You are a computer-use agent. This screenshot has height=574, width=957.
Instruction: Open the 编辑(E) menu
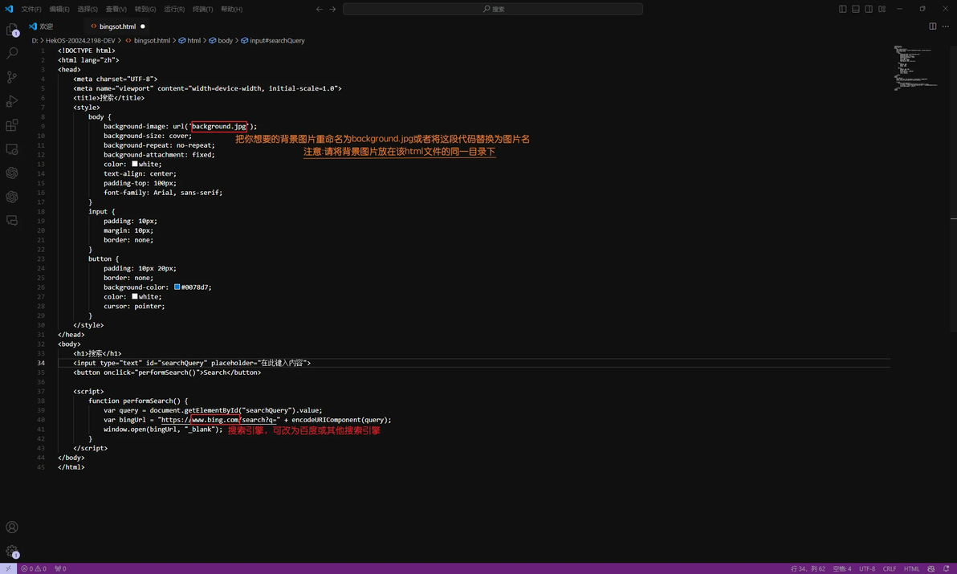pos(59,9)
